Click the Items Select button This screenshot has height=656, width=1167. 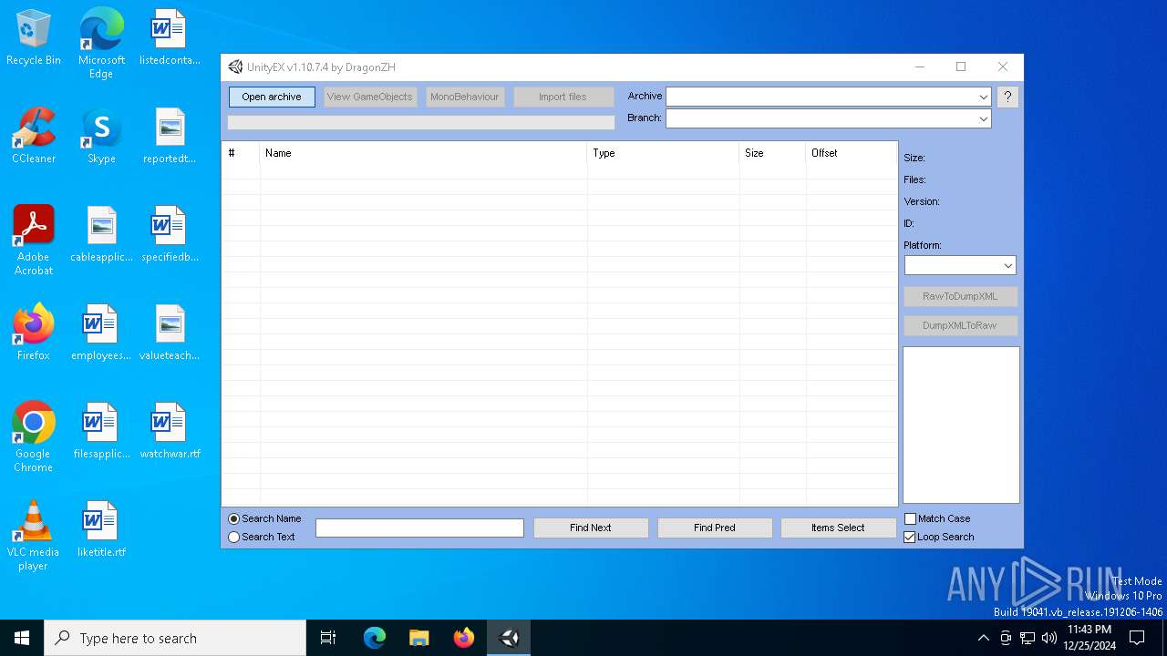pyautogui.click(x=838, y=528)
